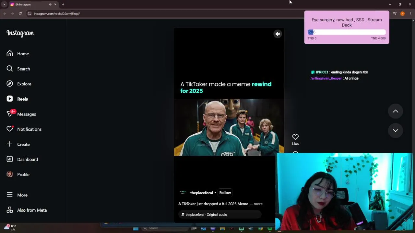Click theplaceforai small avatar
Viewport: 415px width, 233px height.
click(183, 193)
